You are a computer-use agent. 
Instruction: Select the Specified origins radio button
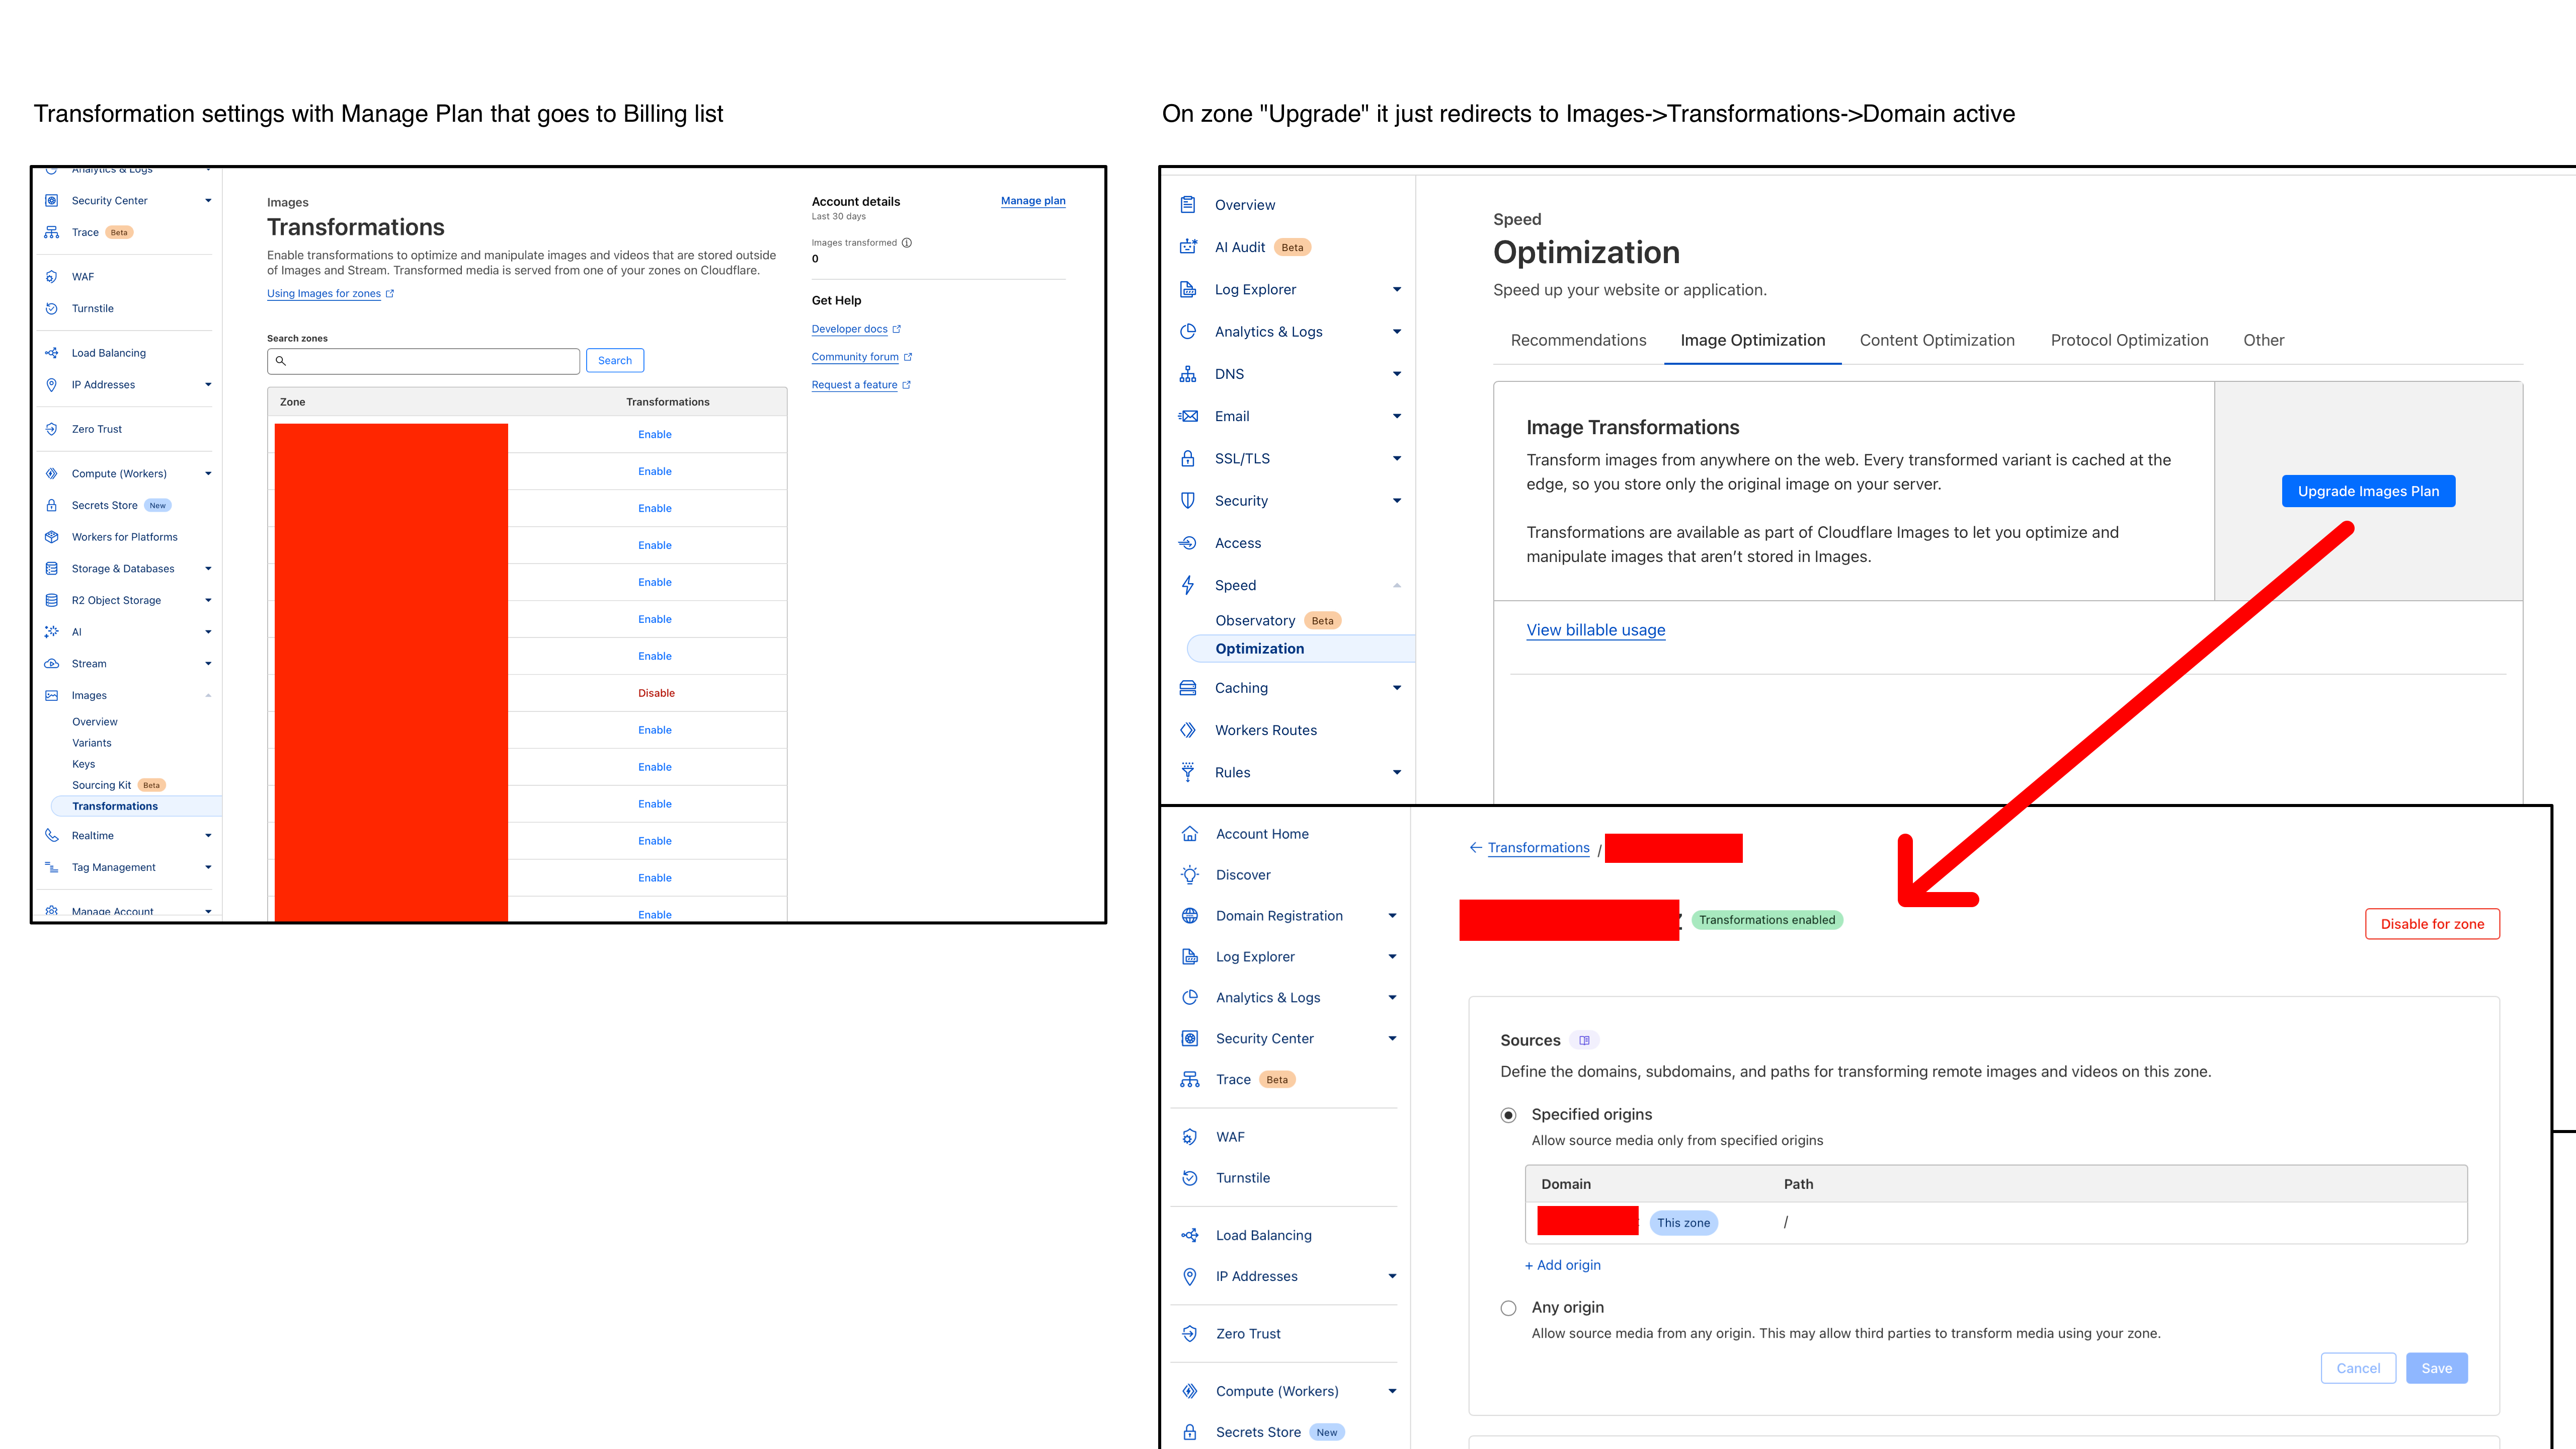[1509, 1115]
